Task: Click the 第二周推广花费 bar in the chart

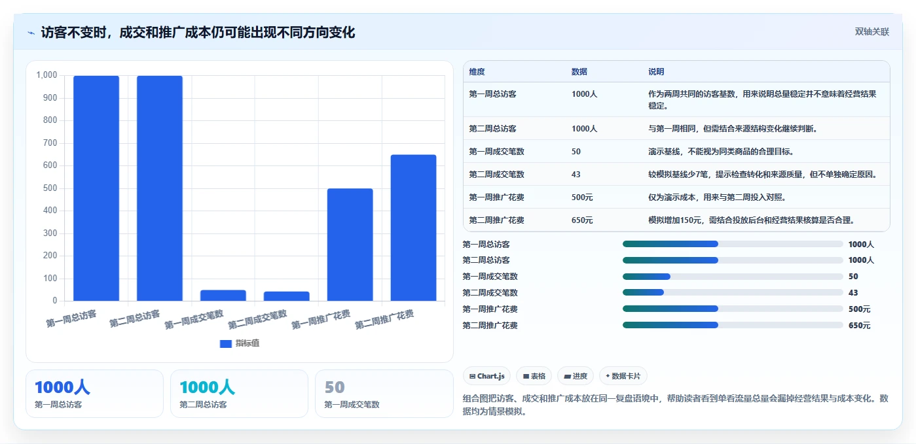Action: tap(414, 228)
